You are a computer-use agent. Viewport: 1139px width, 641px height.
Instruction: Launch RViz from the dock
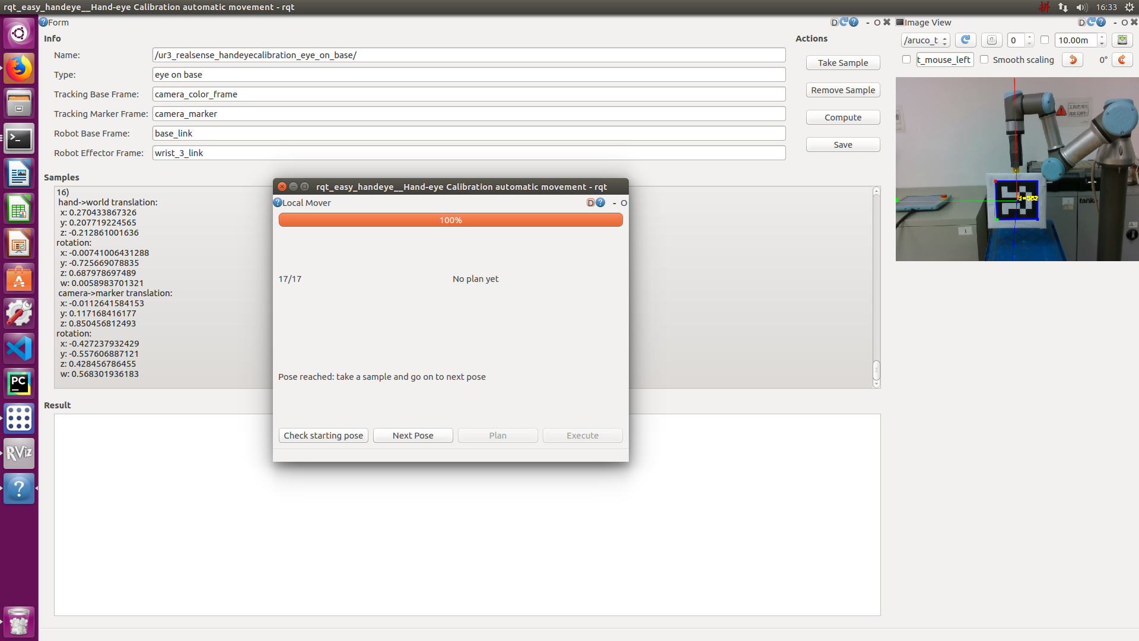click(x=19, y=453)
